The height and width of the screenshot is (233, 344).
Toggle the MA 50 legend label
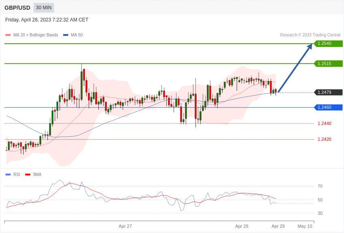click(x=76, y=35)
